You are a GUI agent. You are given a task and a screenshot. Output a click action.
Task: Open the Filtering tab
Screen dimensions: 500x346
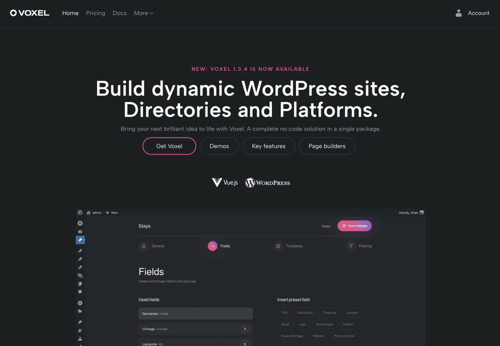[x=359, y=246]
